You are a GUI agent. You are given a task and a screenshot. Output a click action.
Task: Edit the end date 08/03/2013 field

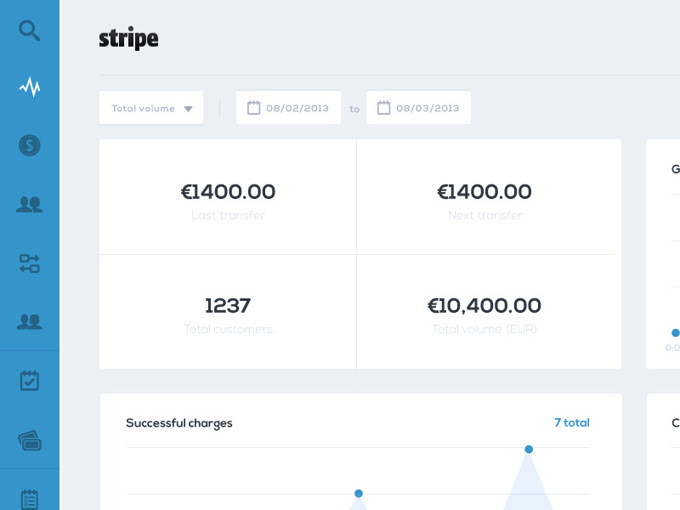point(428,108)
